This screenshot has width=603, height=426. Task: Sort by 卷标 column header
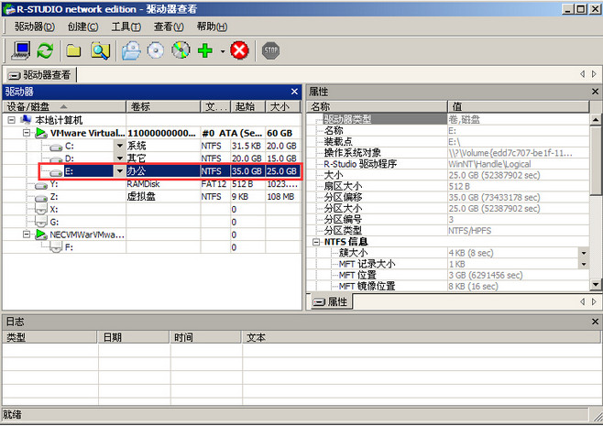coord(163,106)
